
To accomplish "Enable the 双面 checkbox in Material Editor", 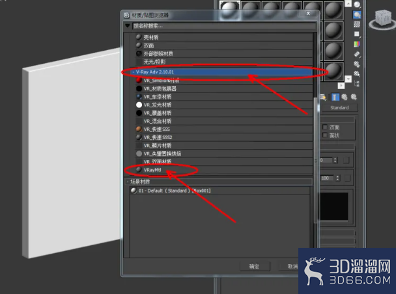I will click(x=325, y=127).
